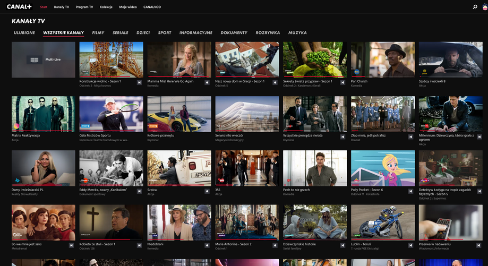Play Szpica from the start icon
The image size is (488, 266).
tap(207, 191)
